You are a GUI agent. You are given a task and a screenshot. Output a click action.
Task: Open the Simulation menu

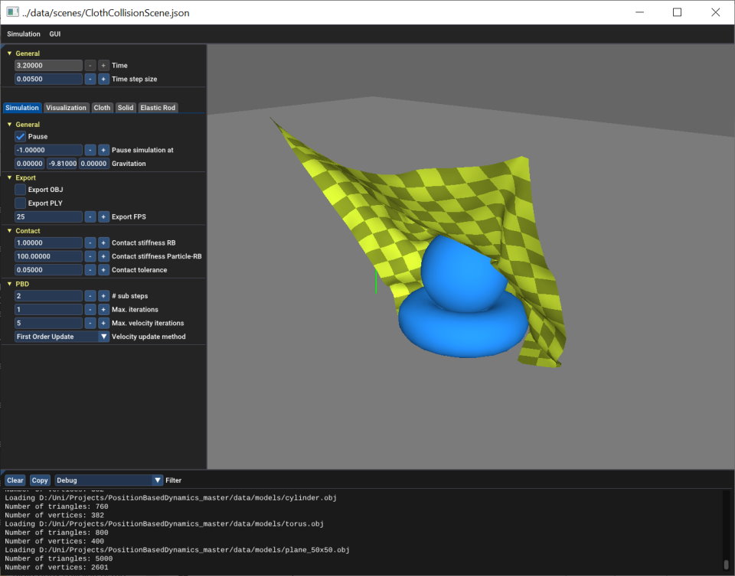[x=22, y=34]
